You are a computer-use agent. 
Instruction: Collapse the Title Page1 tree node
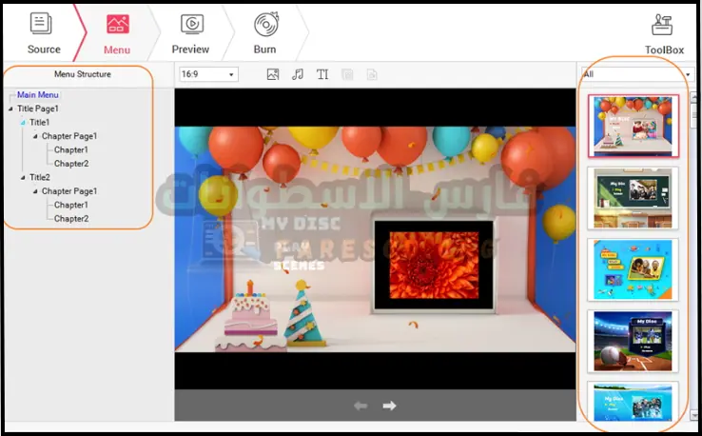(x=9, y=109)
